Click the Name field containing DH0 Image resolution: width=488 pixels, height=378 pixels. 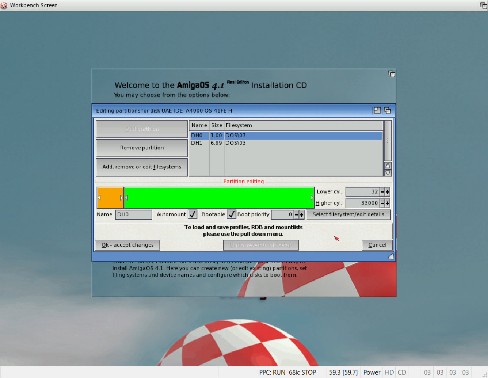(133, 214)
